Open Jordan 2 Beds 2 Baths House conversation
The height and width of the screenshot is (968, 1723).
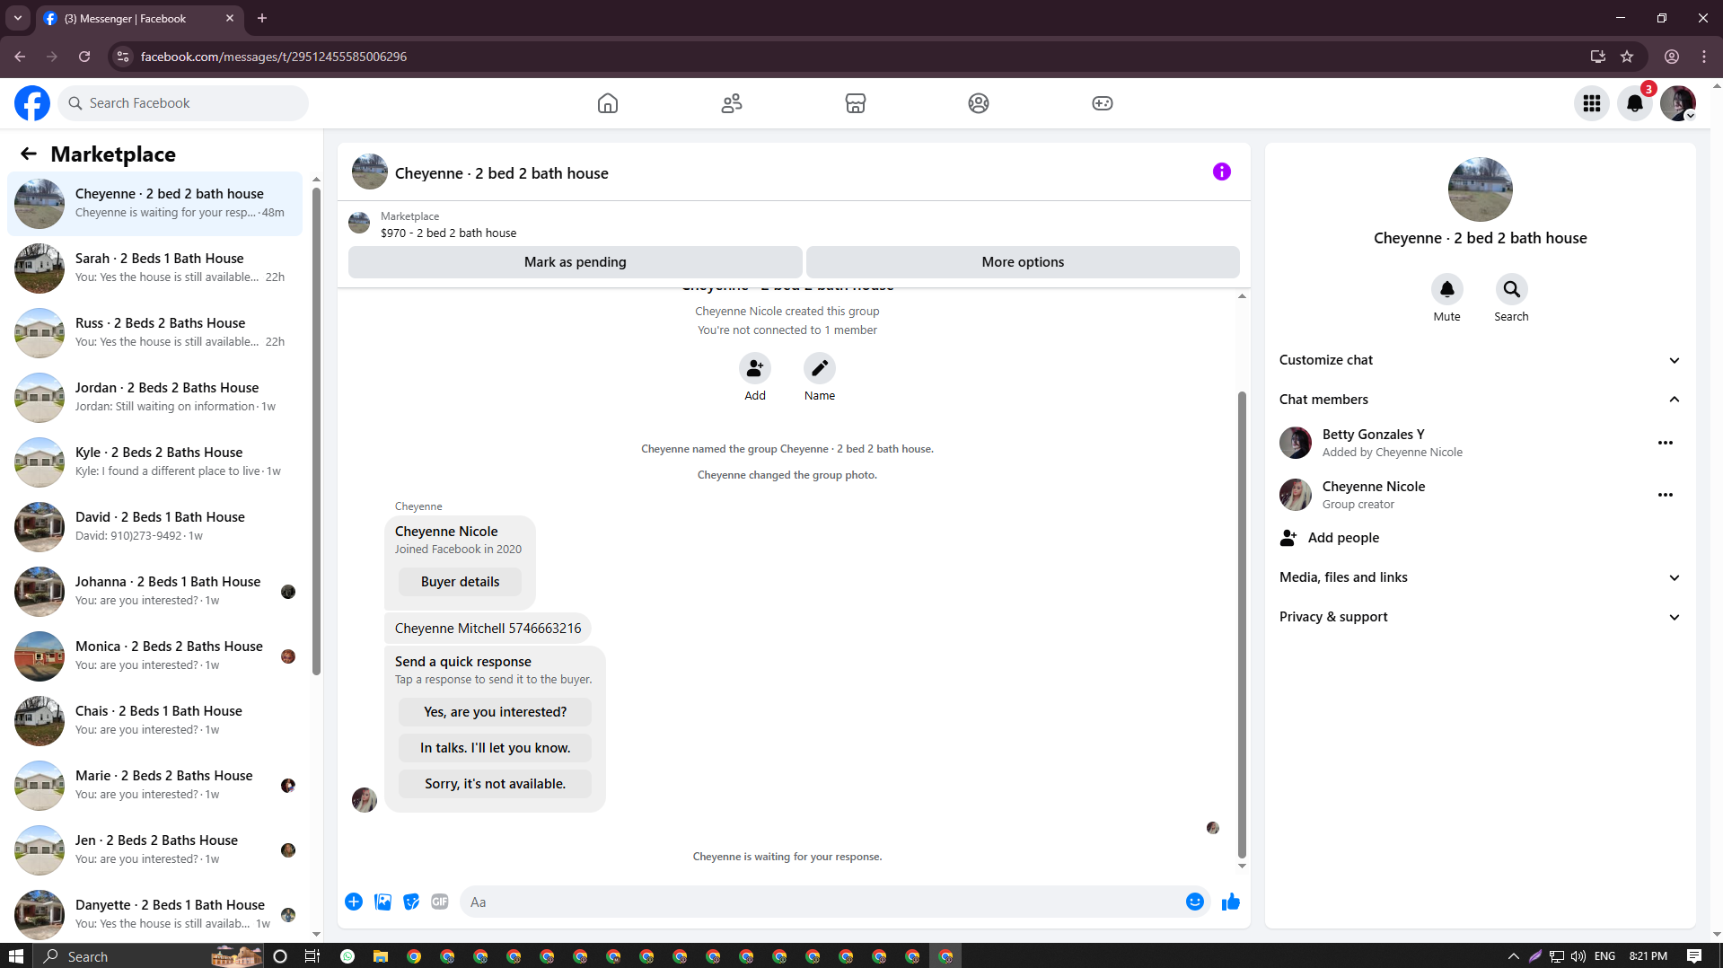155,398
